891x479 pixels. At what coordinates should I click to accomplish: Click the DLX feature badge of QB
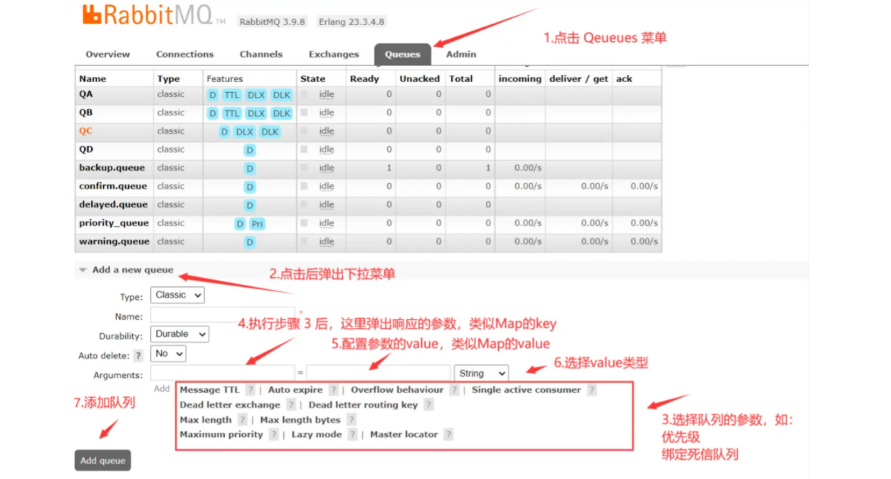click(x=256, y=113)
